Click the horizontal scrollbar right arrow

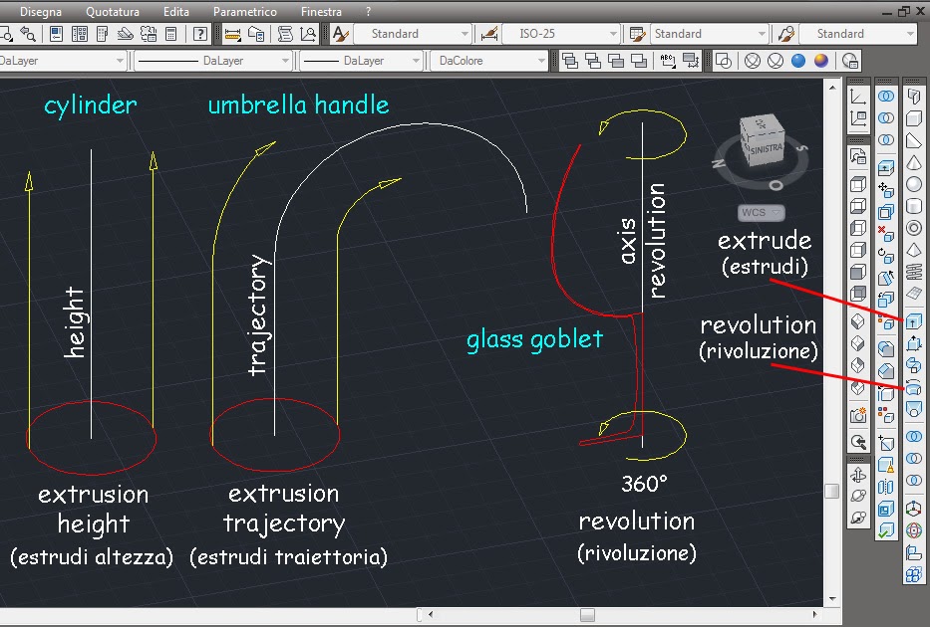tap(815, 615)
